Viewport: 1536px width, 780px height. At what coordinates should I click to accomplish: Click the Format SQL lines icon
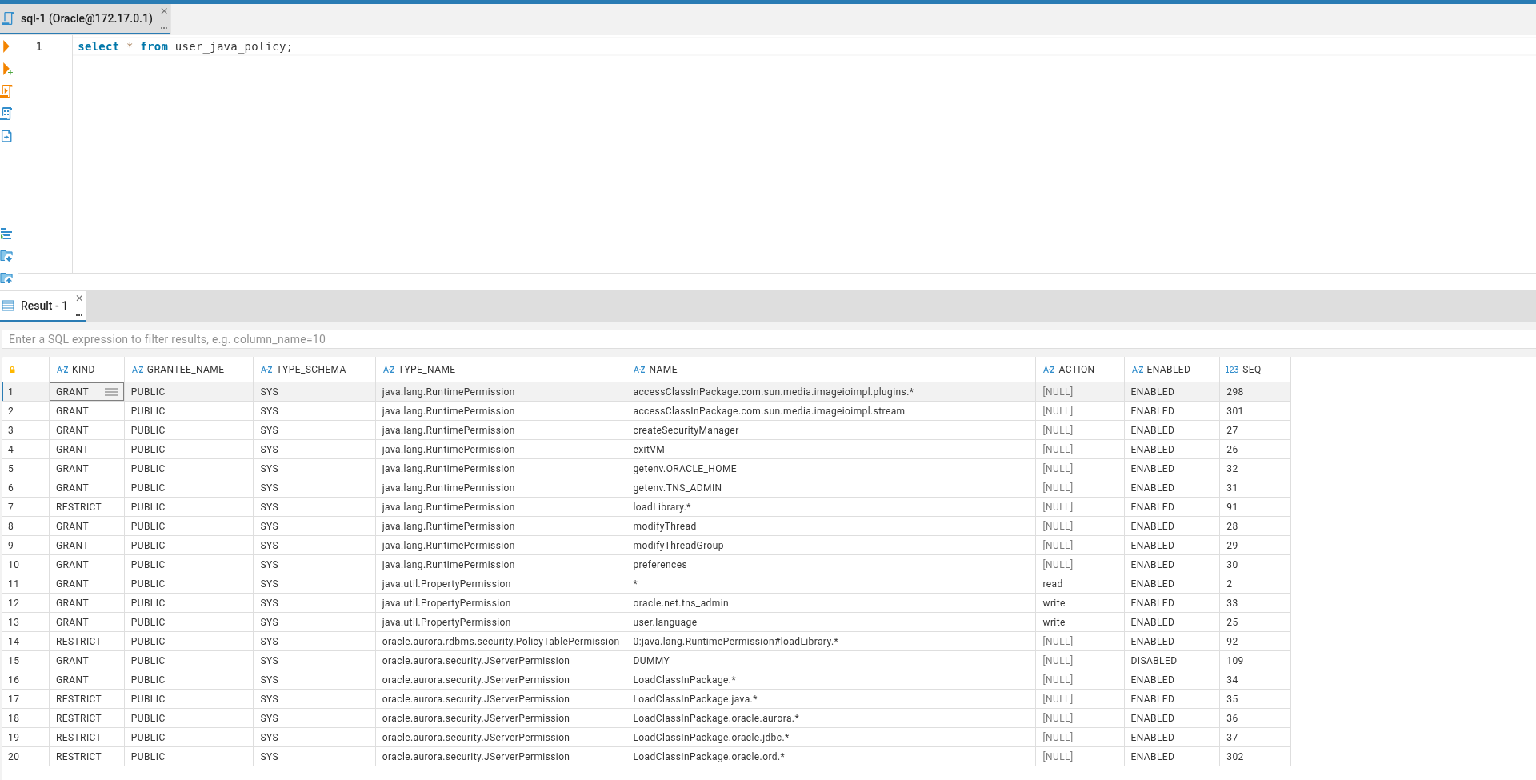point(6,234)
